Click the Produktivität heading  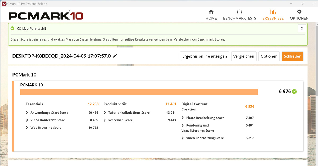(115, 104)
